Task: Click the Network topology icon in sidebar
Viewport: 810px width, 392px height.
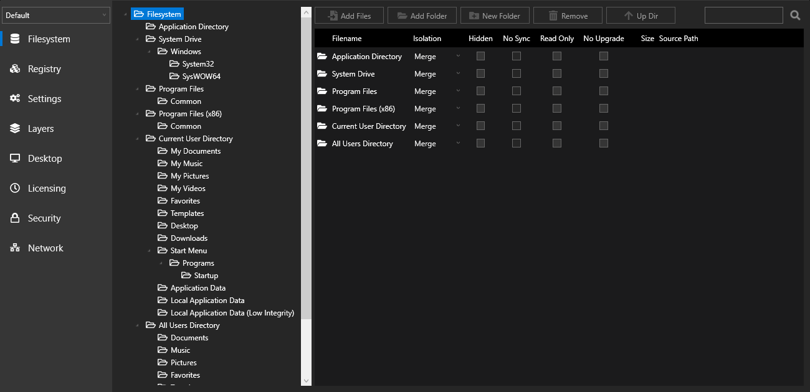Action: 15,248
